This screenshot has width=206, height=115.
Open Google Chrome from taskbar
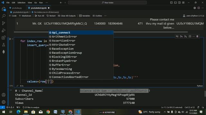pyautogui.click(x=48, y=112)
